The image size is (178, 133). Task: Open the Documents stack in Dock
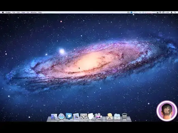(x=117, y=117)
